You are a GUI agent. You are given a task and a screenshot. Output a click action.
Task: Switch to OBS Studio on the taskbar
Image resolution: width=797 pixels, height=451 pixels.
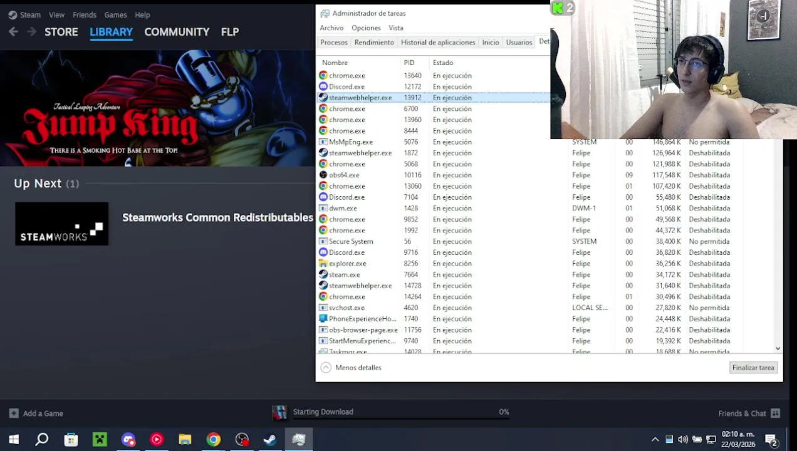[242, 440]
